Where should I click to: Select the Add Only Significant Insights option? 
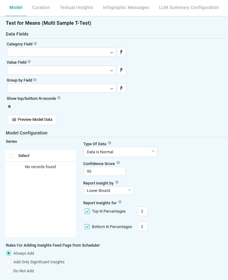pyautogui.click(x=9, y=262)
